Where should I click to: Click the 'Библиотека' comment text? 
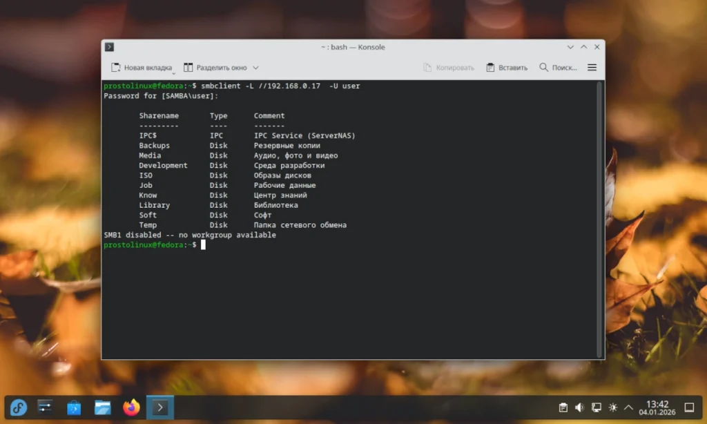(x=276, y=205)
